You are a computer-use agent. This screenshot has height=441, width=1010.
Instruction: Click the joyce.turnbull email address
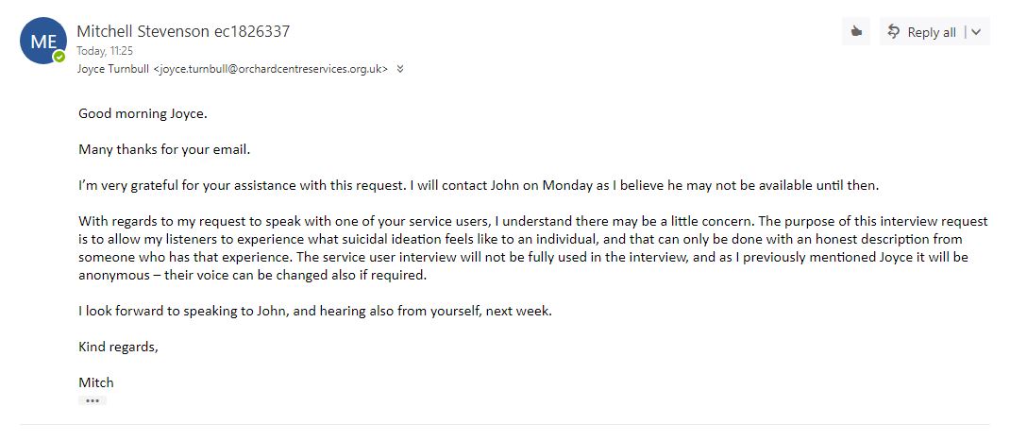(271, 69)
